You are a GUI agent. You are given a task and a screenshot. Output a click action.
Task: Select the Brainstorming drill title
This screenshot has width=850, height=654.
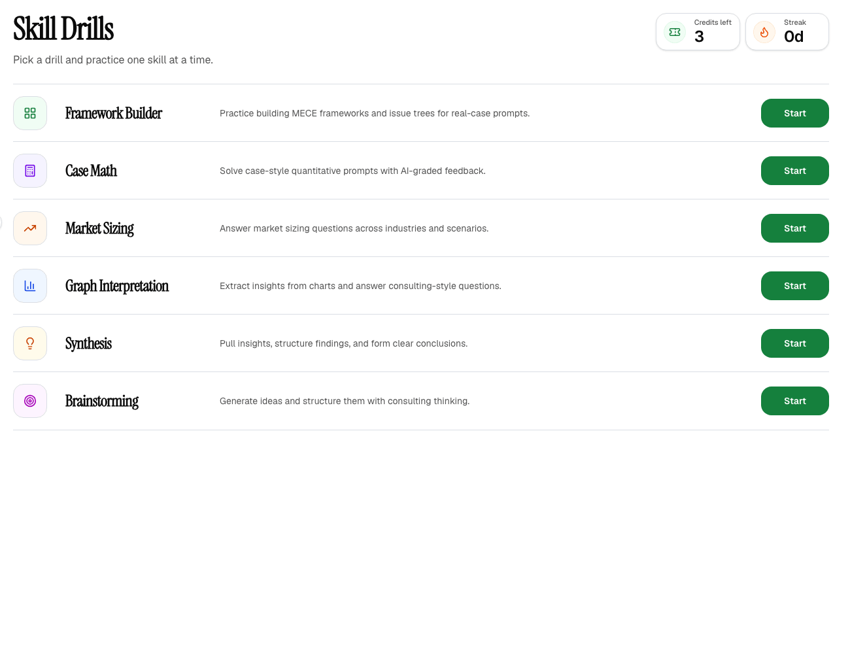coord(102,401)
